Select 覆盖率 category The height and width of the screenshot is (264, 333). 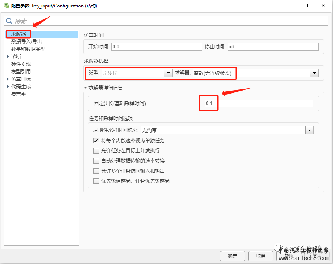[18, 94]
